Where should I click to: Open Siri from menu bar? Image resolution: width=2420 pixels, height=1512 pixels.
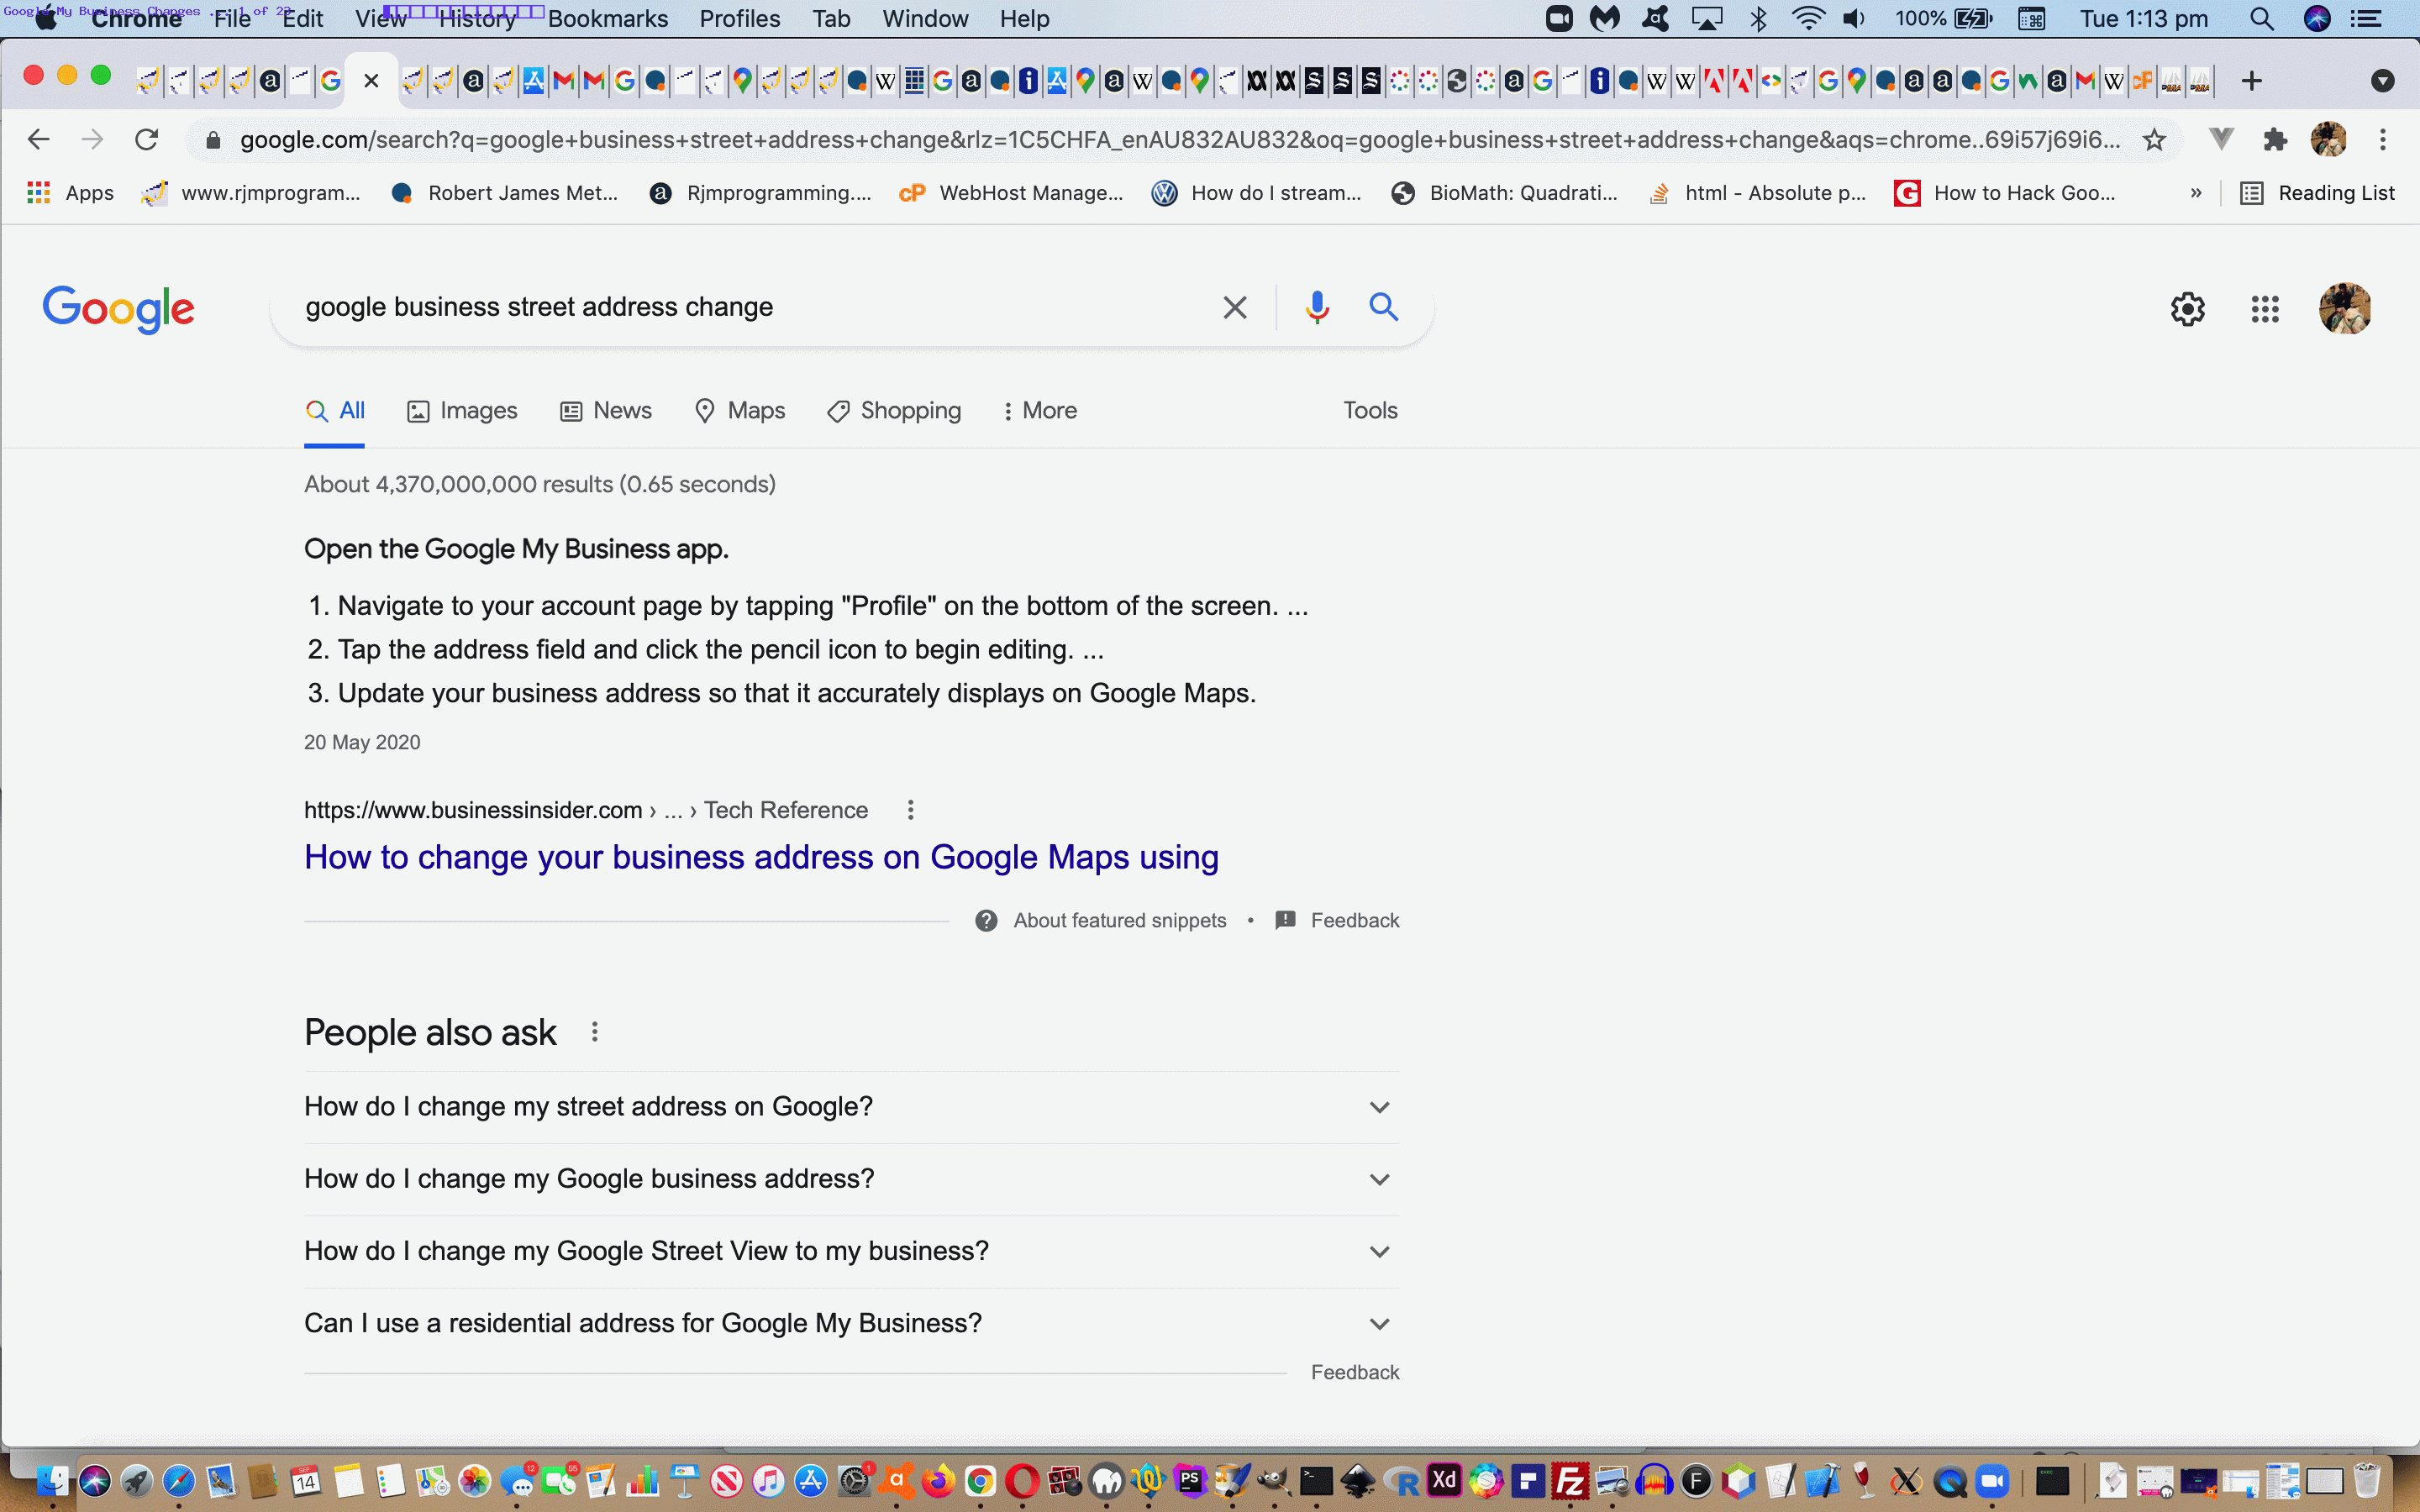coord(2317,19)
